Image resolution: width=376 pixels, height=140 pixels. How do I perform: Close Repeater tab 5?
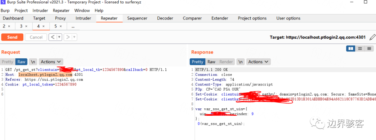coord(61,26)
